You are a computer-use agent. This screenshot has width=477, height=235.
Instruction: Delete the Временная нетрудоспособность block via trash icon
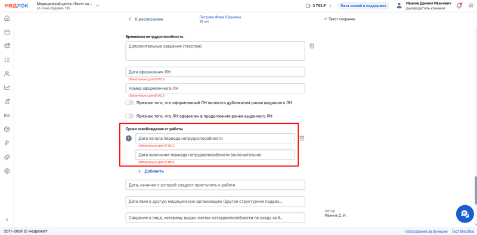point(311,46)
